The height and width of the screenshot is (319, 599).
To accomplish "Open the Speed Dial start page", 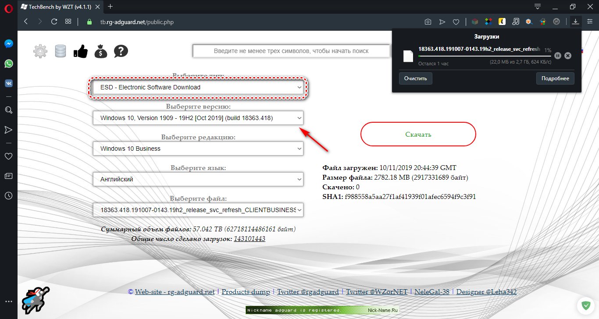I will click(68, 21).
